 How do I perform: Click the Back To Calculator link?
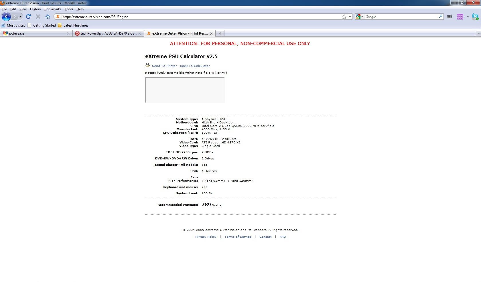tap(195, 66)
